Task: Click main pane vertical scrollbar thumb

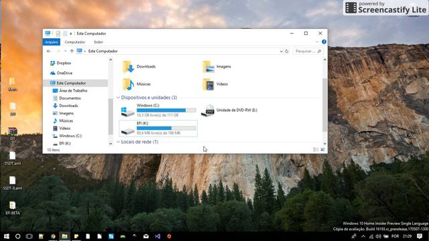Action: tap(324, 105)
